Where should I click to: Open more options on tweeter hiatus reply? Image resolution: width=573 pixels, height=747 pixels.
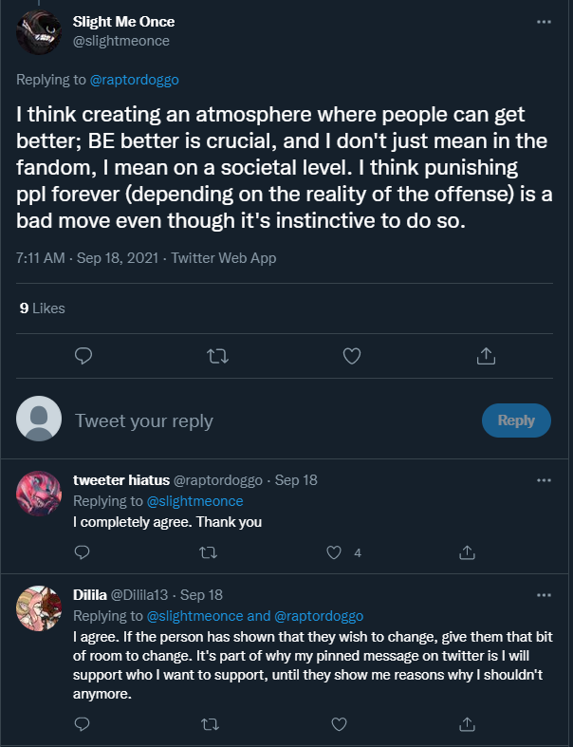pyautogui.click(x=544, y=480)
